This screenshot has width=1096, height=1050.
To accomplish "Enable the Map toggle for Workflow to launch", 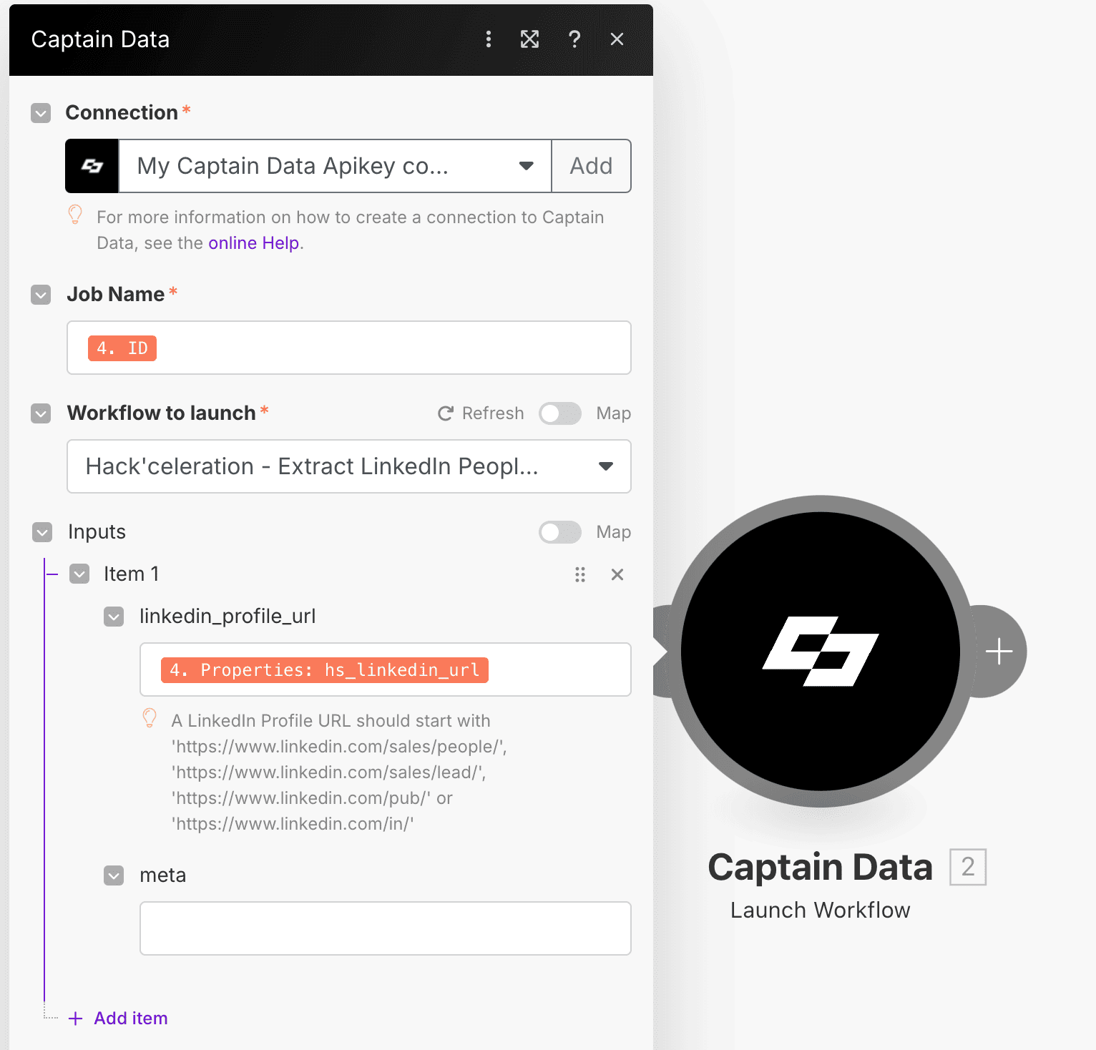I will coord(560,413).
